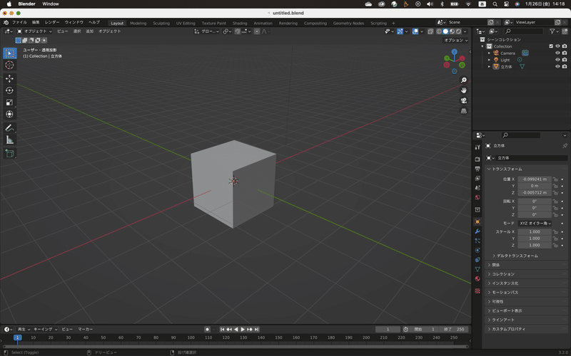The width and height of the screenshot is (571, 356).
Task: Open the Scene properties tab
Action: [477, 188]
